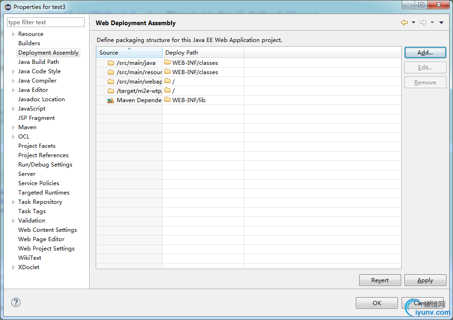Screen dimensions: 453x320
Task: Expand the Java Compiler node
Action: point(13,81)
